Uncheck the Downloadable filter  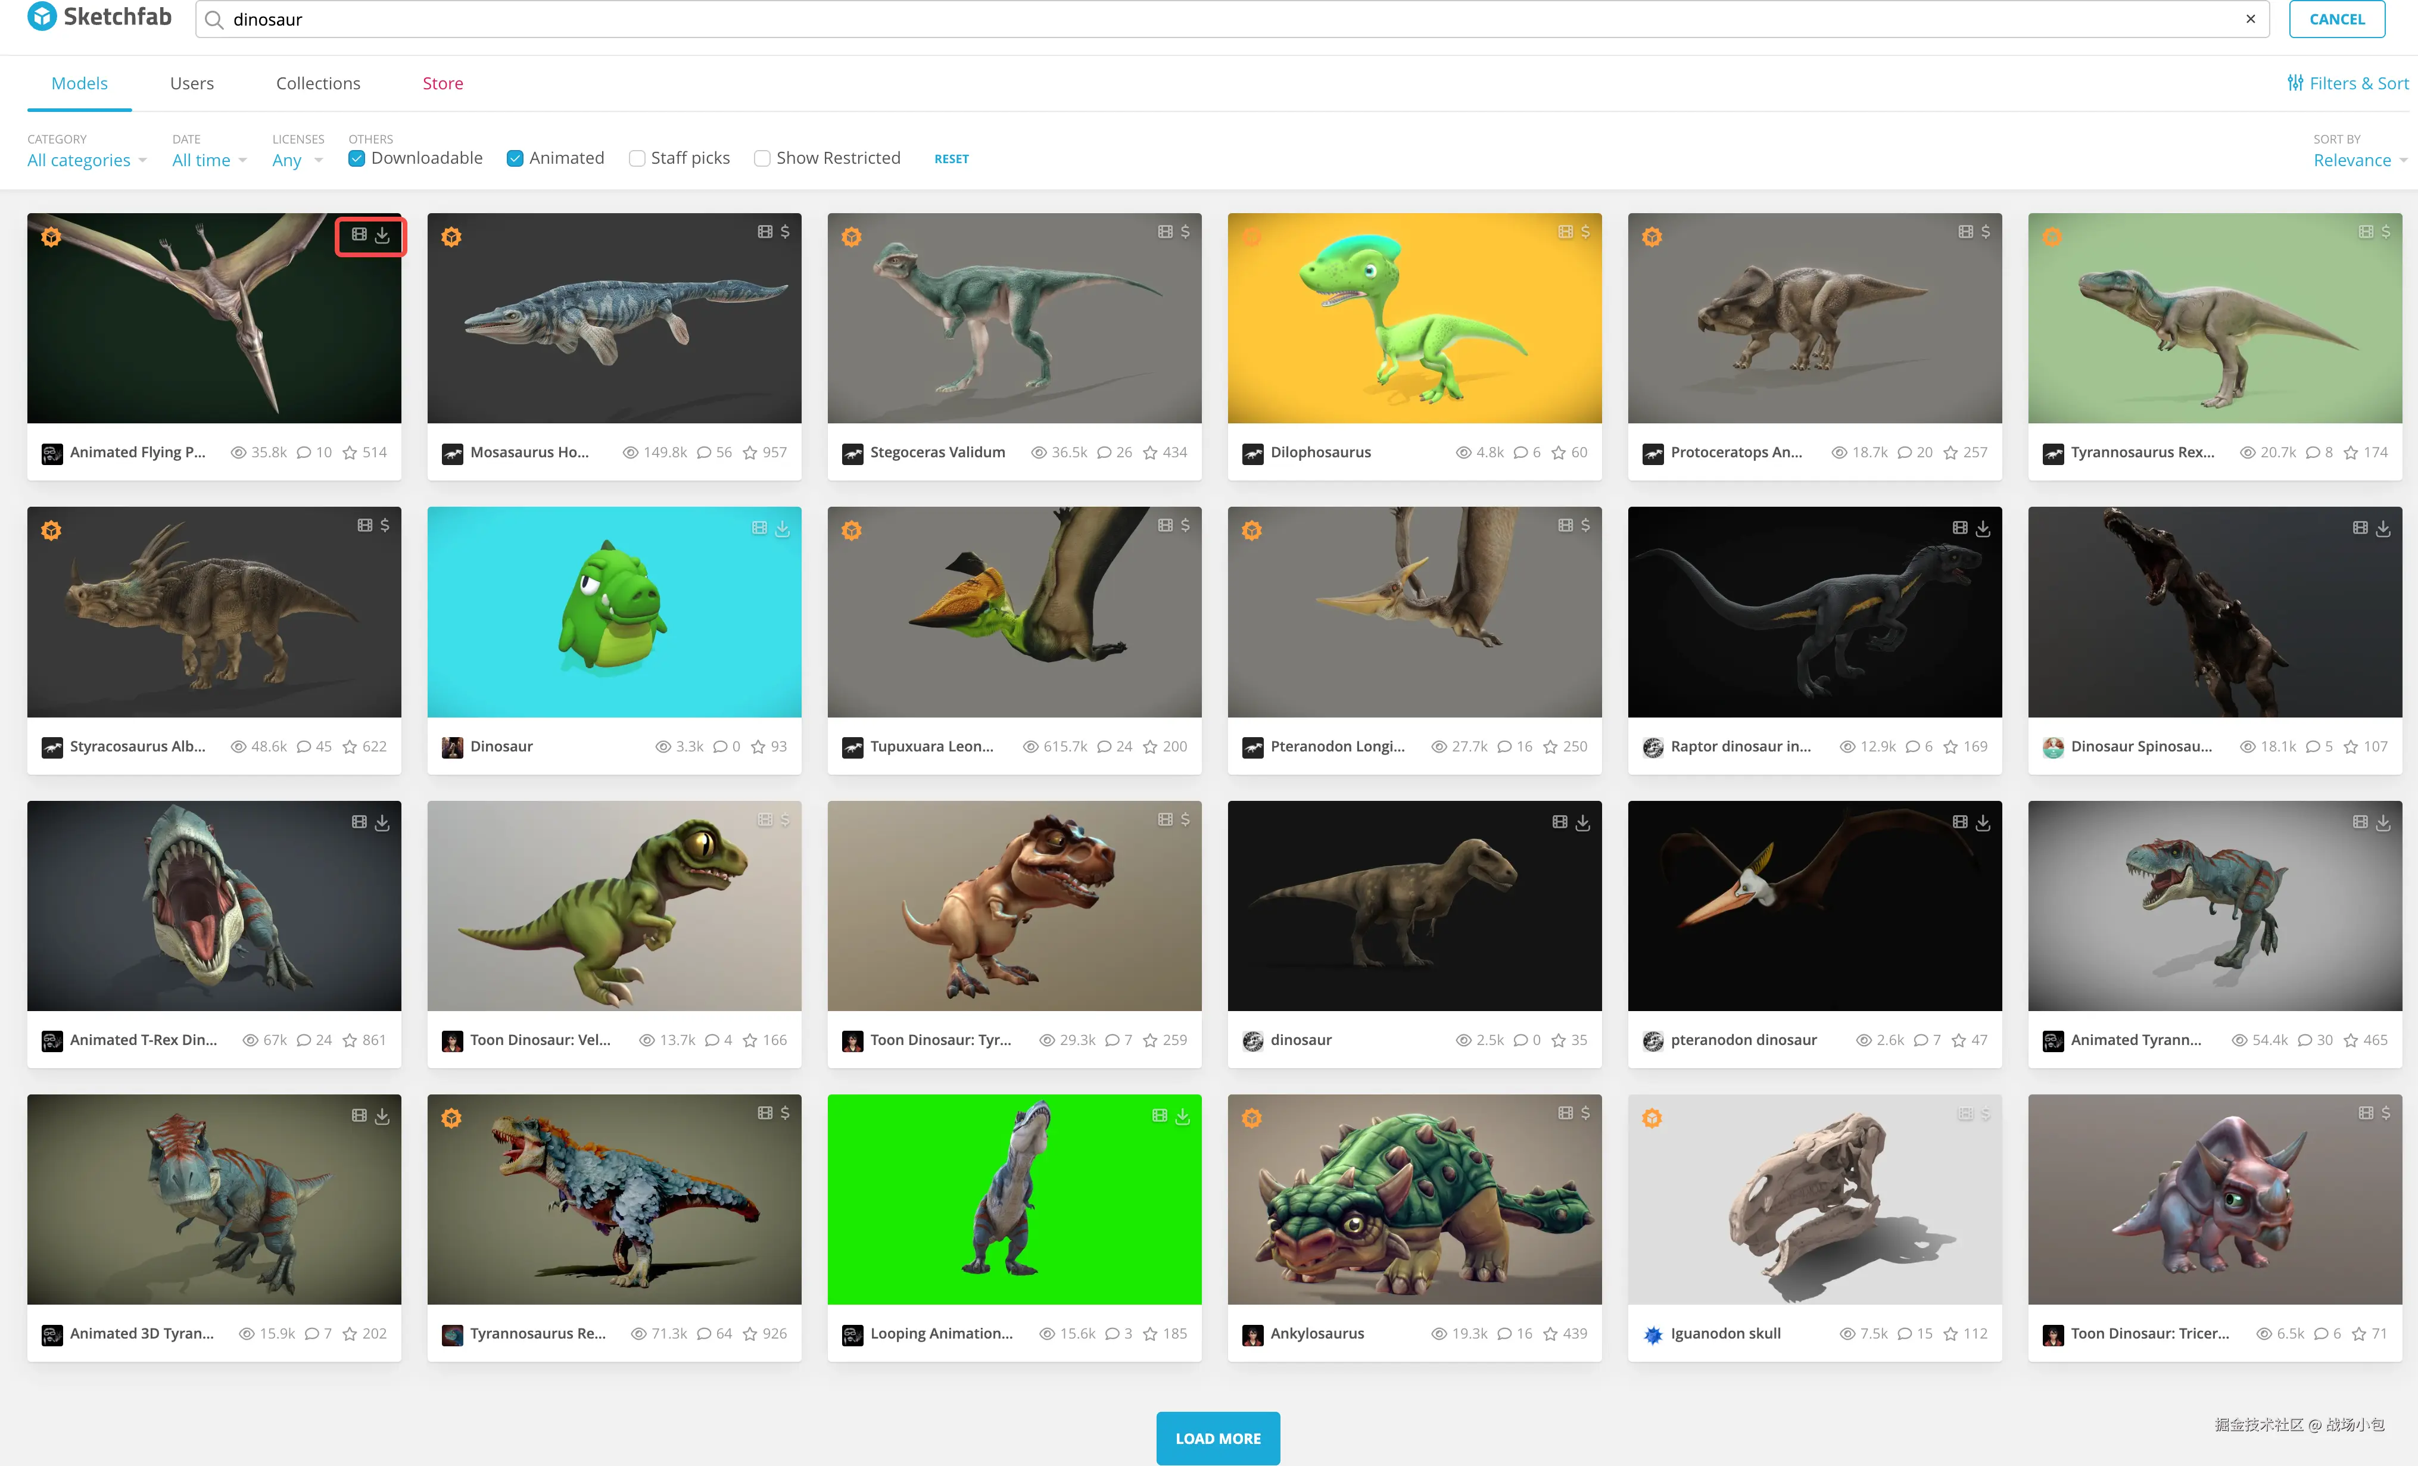(357, 158)
